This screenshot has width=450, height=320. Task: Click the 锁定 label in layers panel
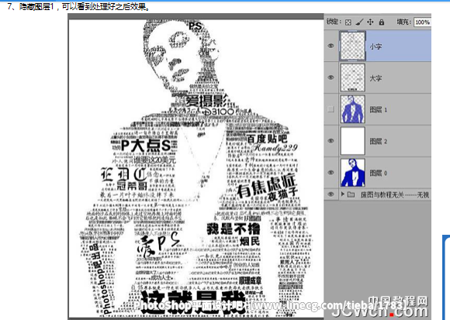(x=334, y=22)
